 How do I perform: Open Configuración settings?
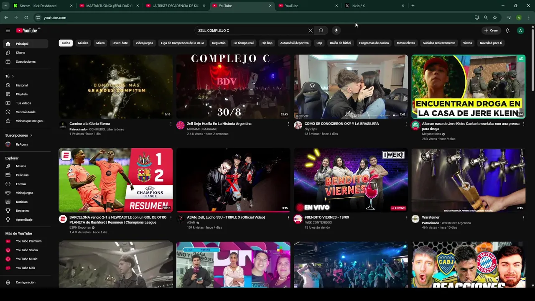pos(25,282)
